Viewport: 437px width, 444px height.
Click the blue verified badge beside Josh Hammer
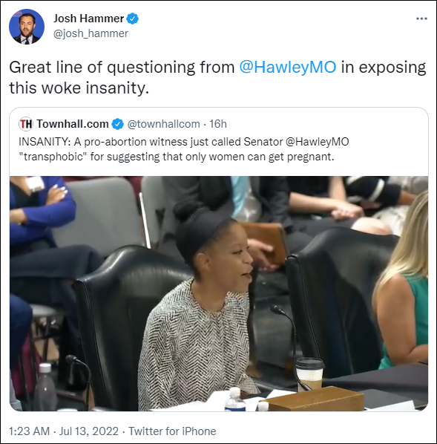pos(132,19)
